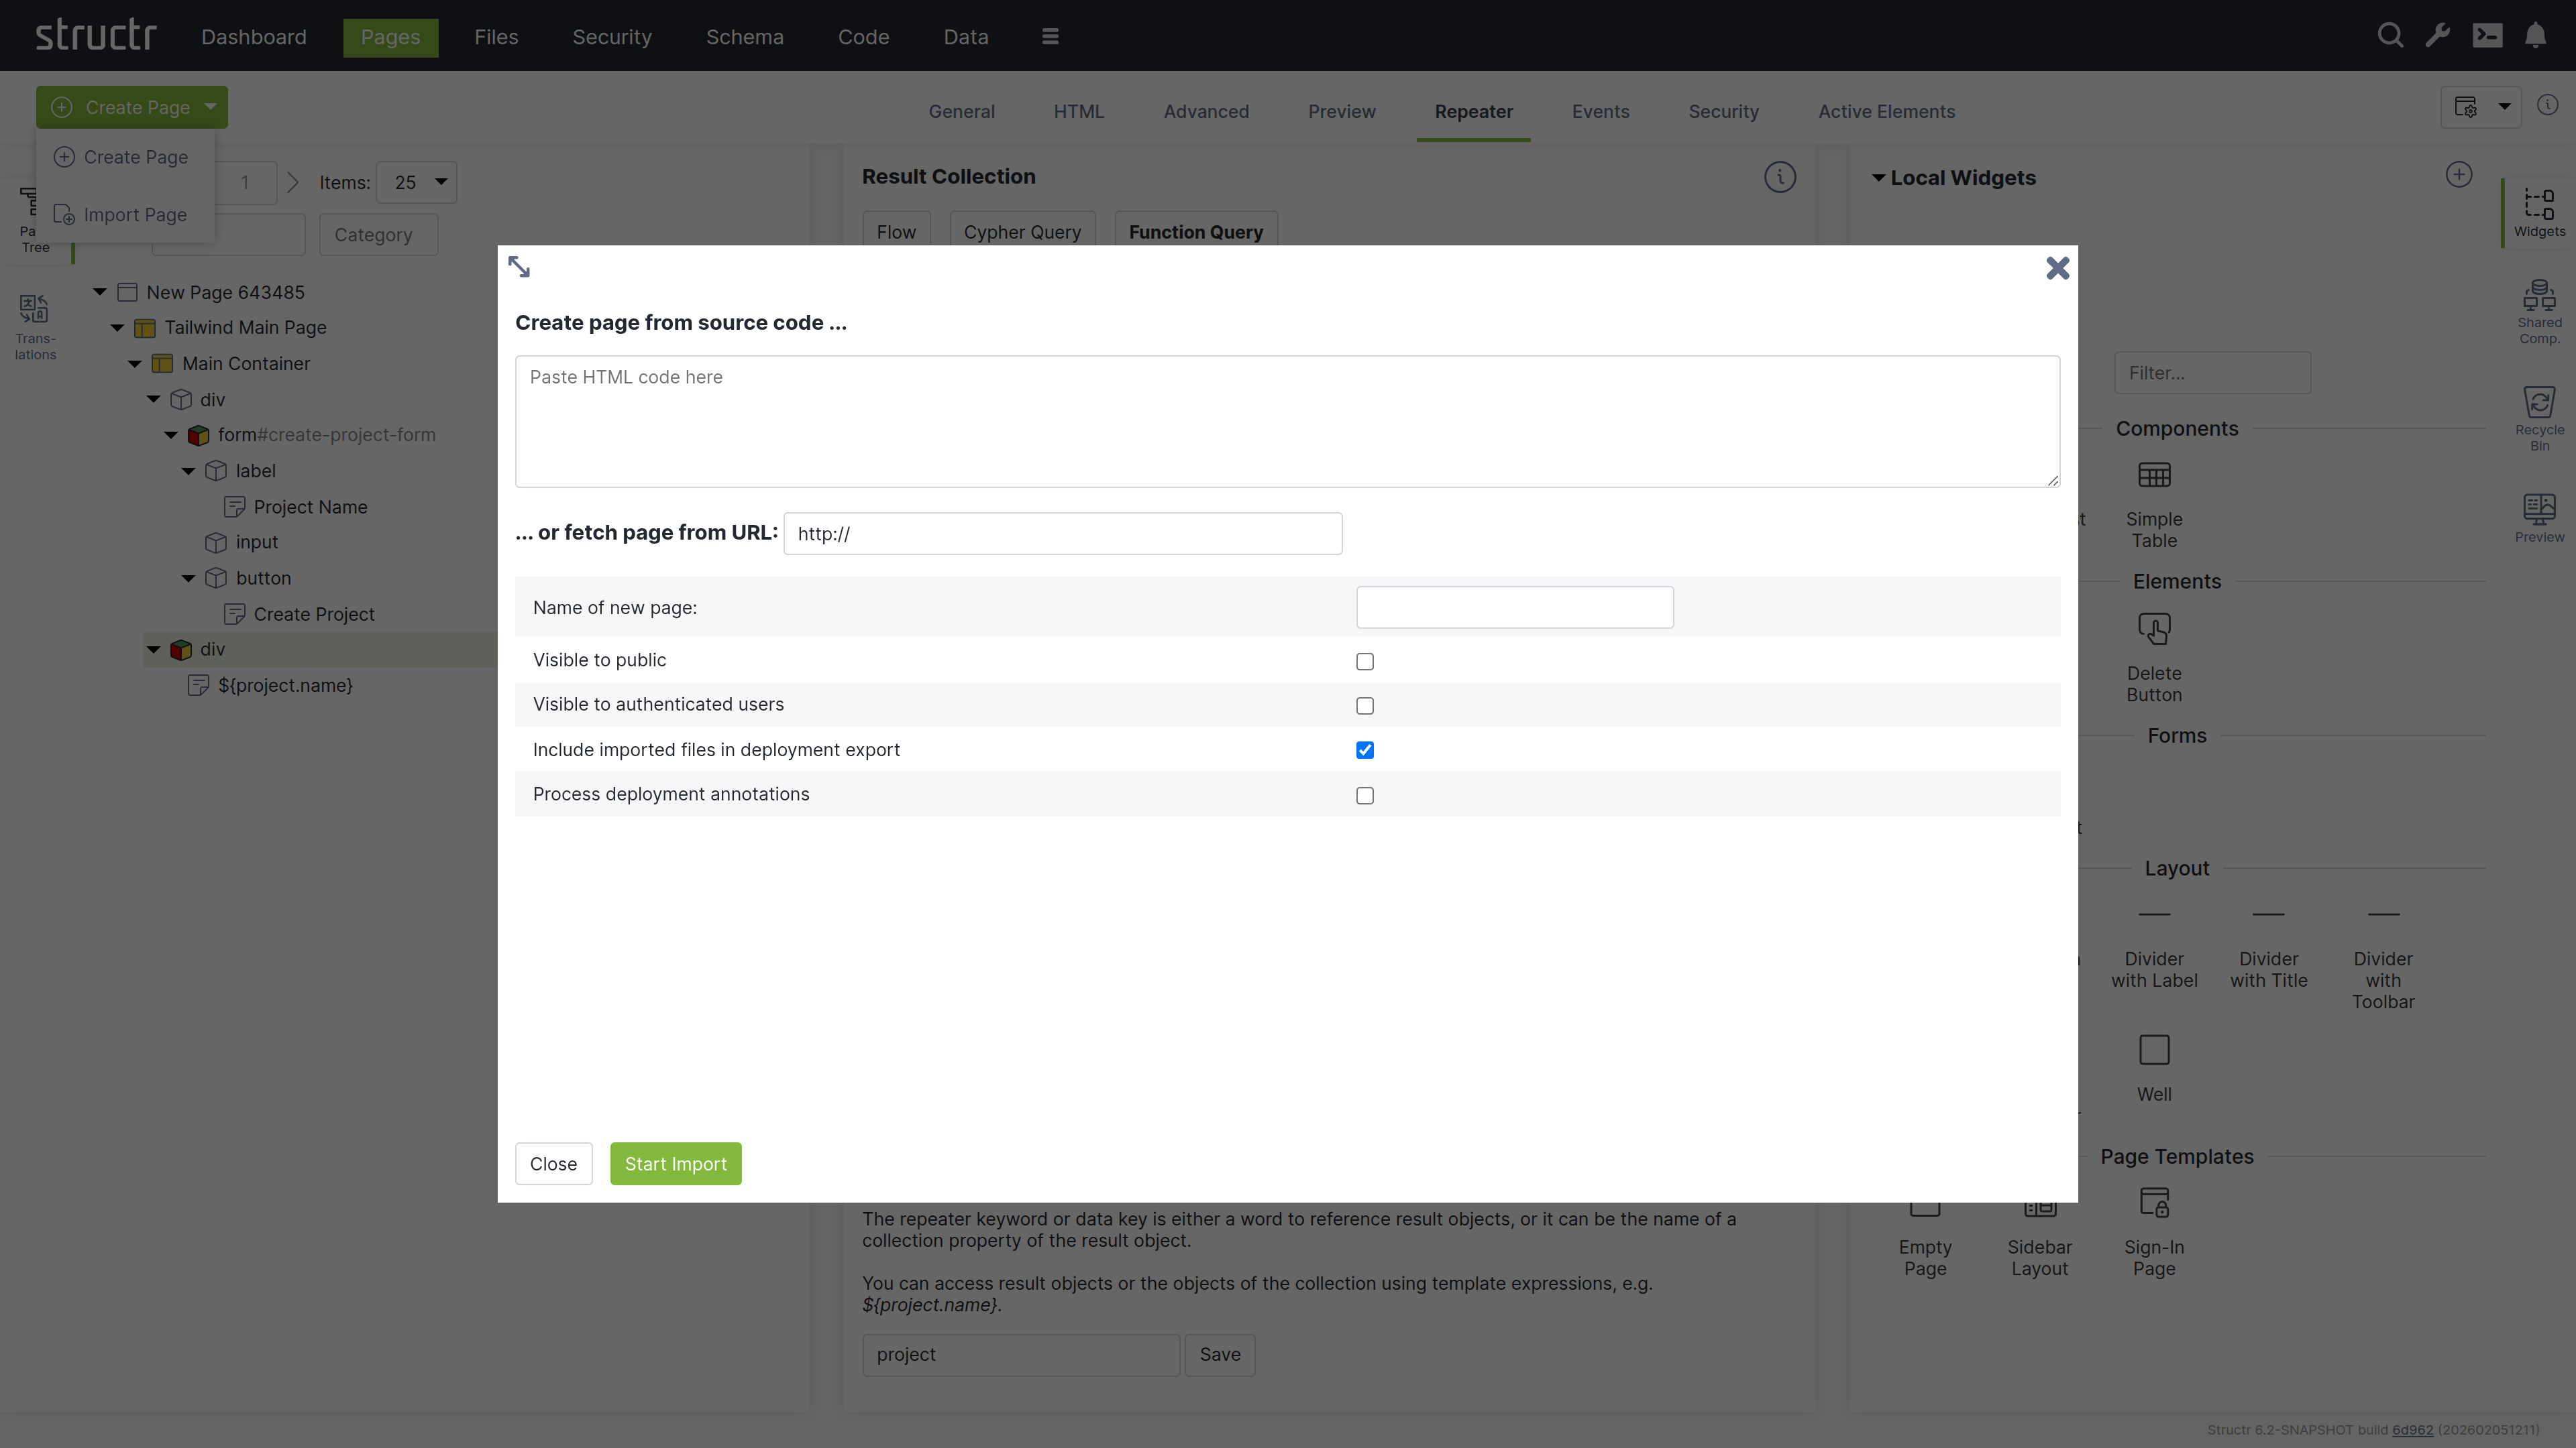
Task: Open the settings wrench icon
Action: 2438,35
